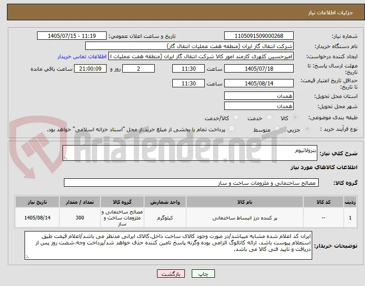Click the resize handle of buyer notes box

tap(27, 257)
